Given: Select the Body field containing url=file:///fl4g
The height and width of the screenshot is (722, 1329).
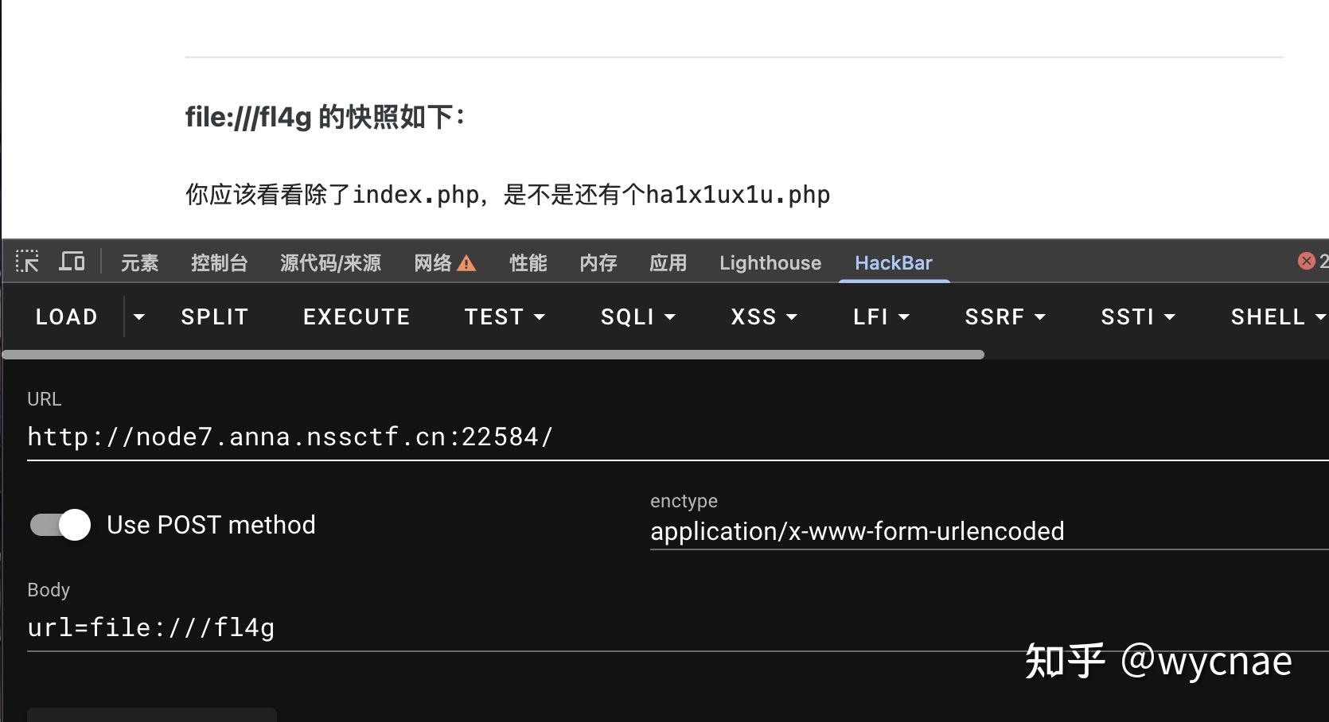Looking at the screenshot, I should (318, 627).
